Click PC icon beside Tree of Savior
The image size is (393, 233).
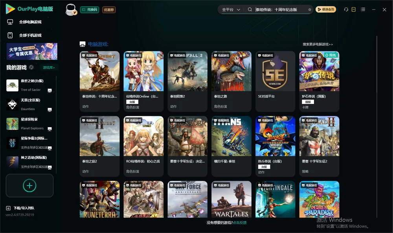(x=50, y=91)
